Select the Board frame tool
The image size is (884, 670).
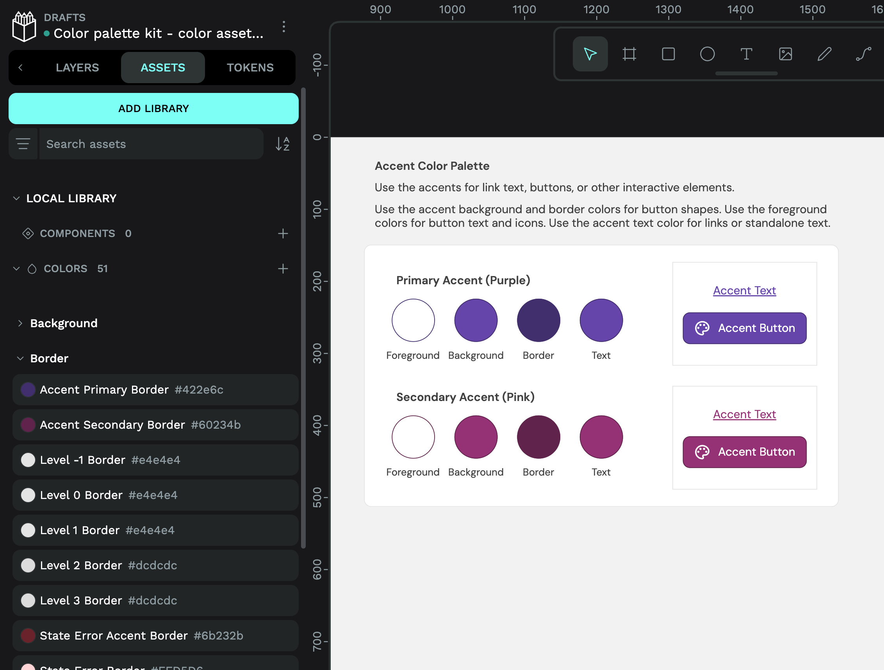coord(629,54)
